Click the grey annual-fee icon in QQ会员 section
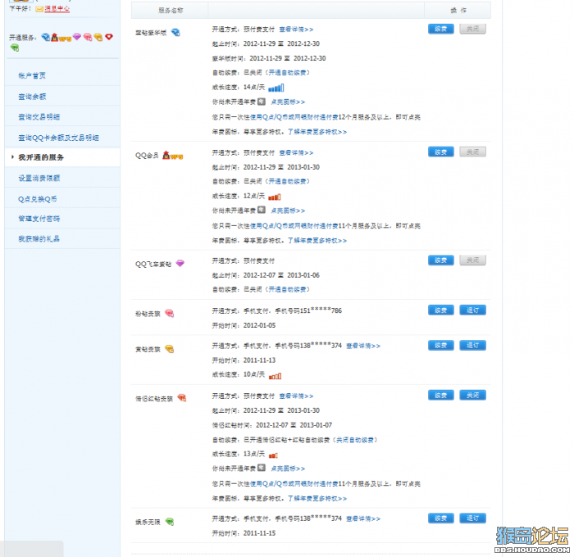The height and width of the screenshot is (557, 574). point(262,210)
